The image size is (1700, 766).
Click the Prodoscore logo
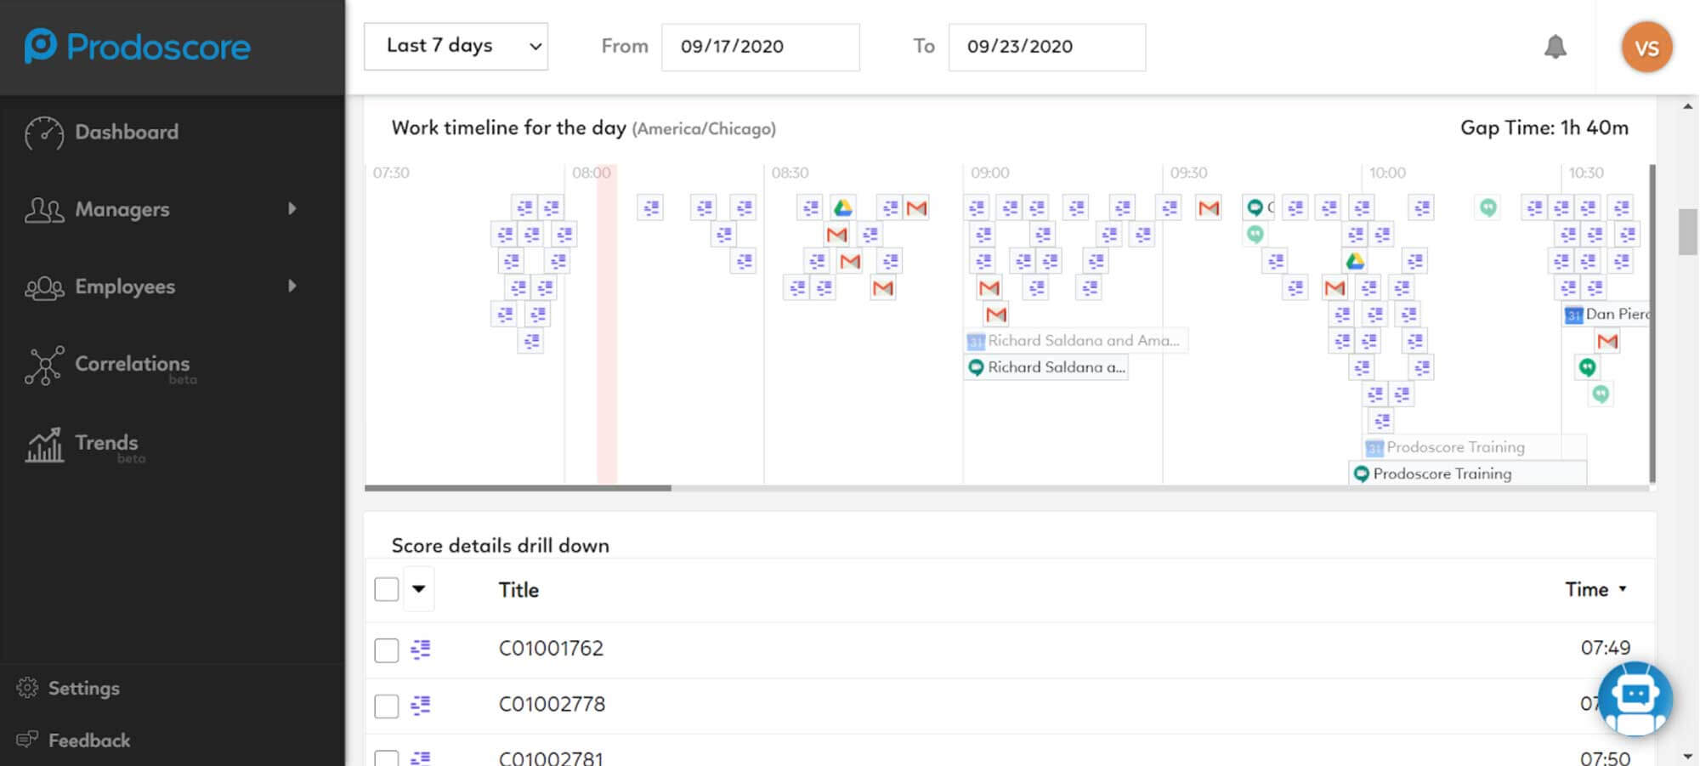(138, 47)
